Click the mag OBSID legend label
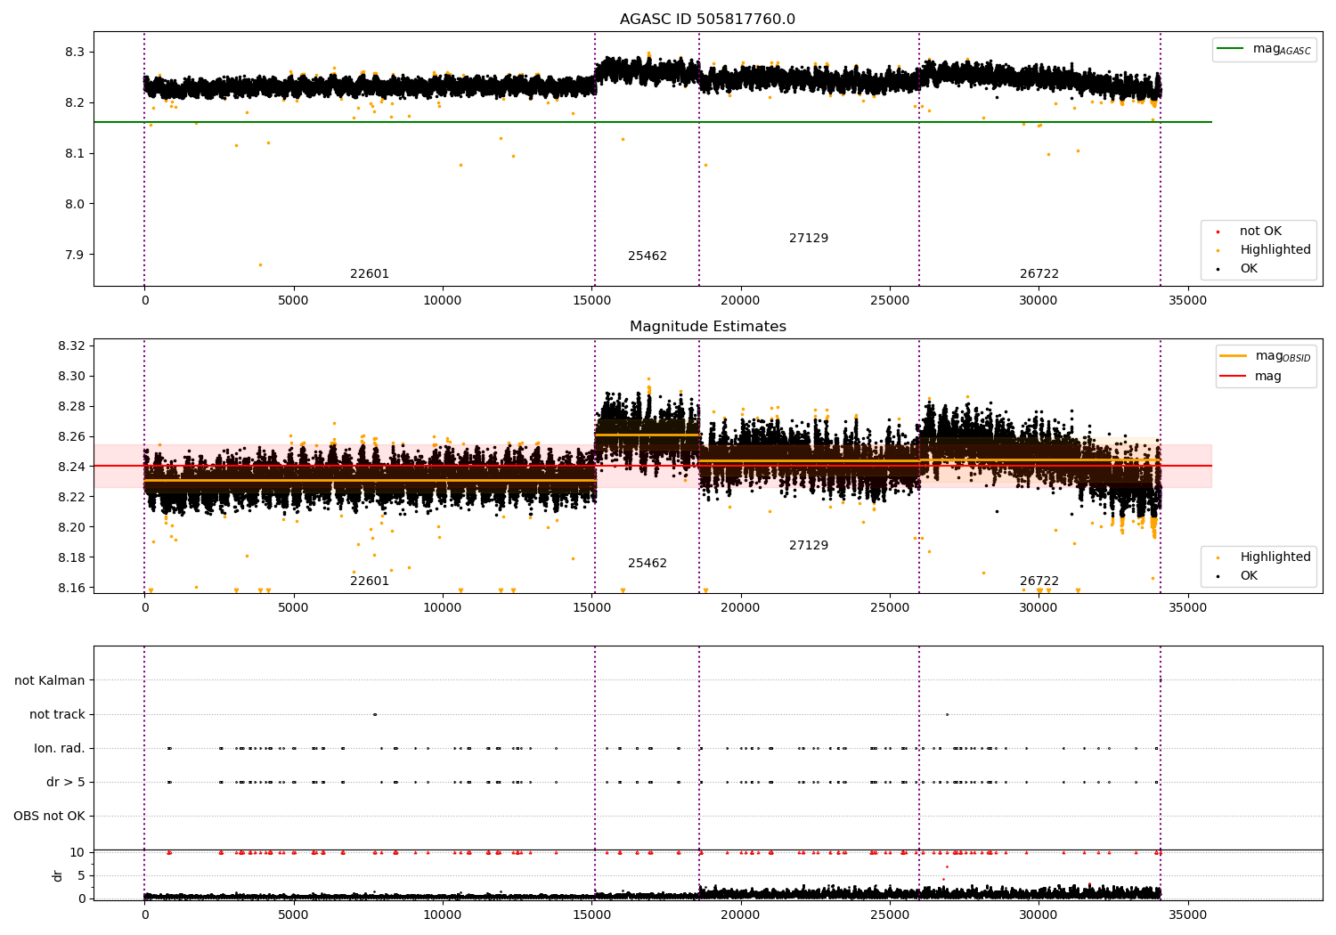 click(x=1283, y=356)
